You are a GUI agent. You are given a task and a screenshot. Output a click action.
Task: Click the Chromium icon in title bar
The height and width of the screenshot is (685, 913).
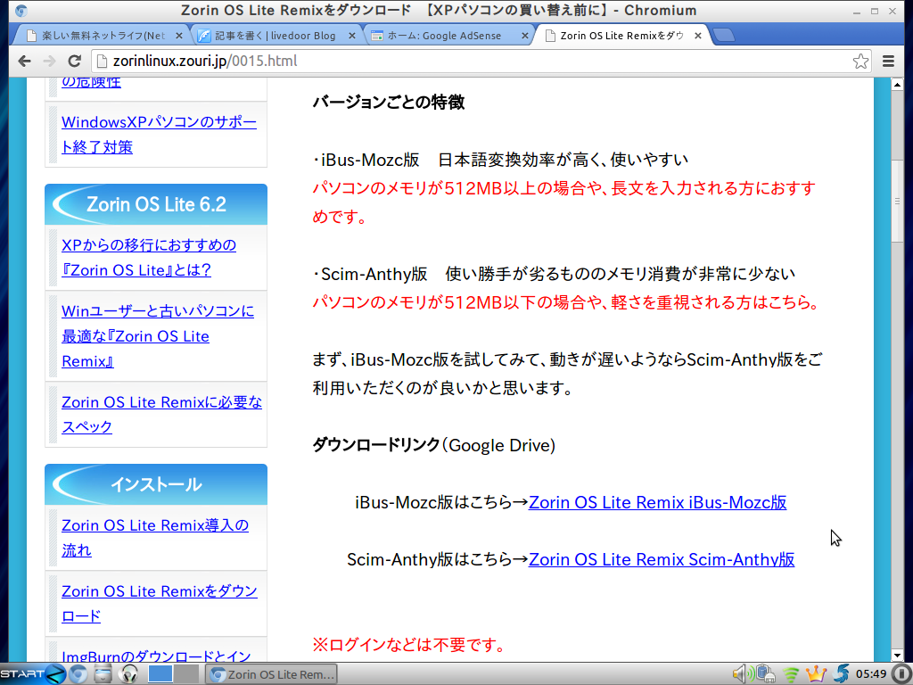21,11
